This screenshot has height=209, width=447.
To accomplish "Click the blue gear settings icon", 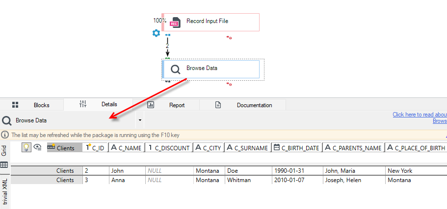I will pos(156,33).
